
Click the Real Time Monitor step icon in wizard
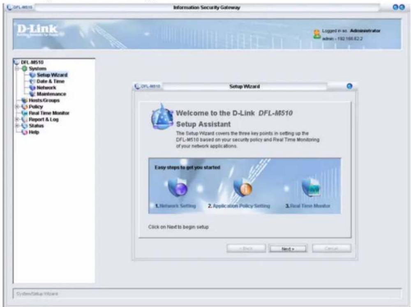tap(311, 188)
